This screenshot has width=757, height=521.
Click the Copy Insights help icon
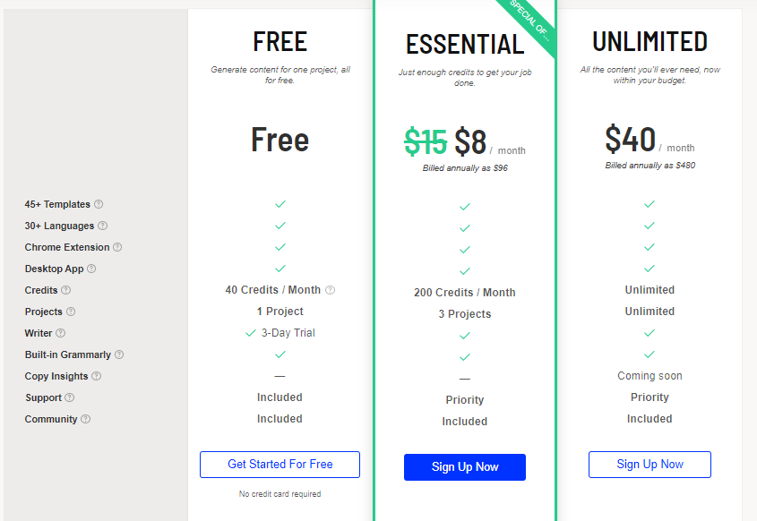tap(97, 376)
